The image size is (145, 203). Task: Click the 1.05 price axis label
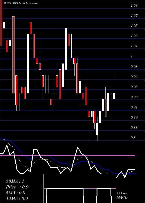pyautogui.click(x=134, y=26)
